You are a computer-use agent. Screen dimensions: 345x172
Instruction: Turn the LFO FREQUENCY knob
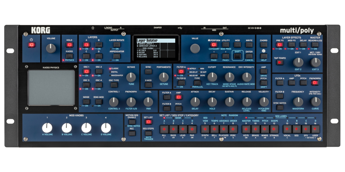(x=298, y=102)
